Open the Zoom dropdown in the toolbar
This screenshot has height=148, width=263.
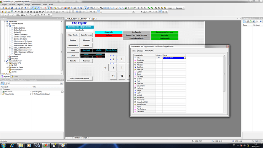(171, 8)
